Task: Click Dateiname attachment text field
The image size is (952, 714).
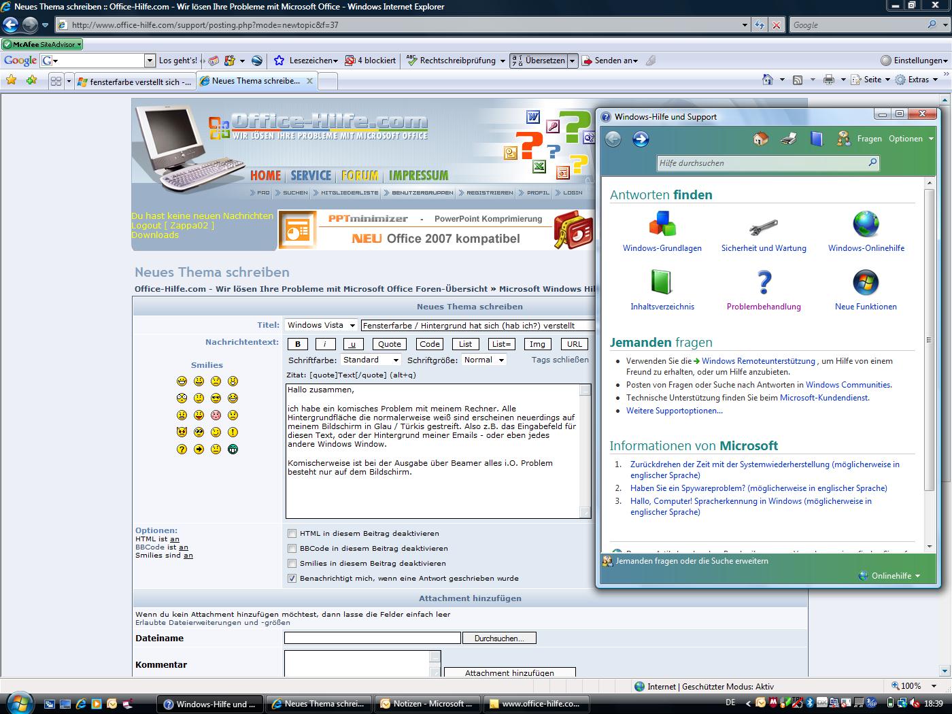Action: (x=373, y=638)
